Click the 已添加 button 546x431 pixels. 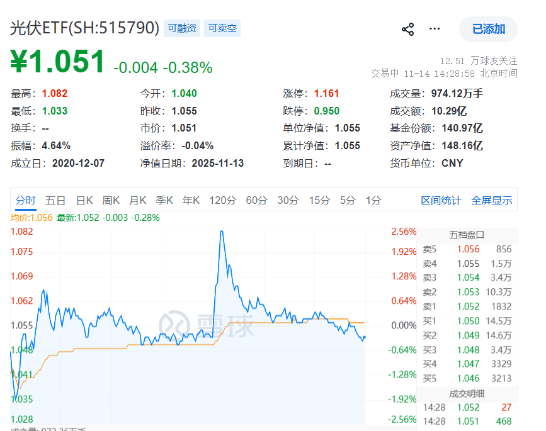click(488, 29)
